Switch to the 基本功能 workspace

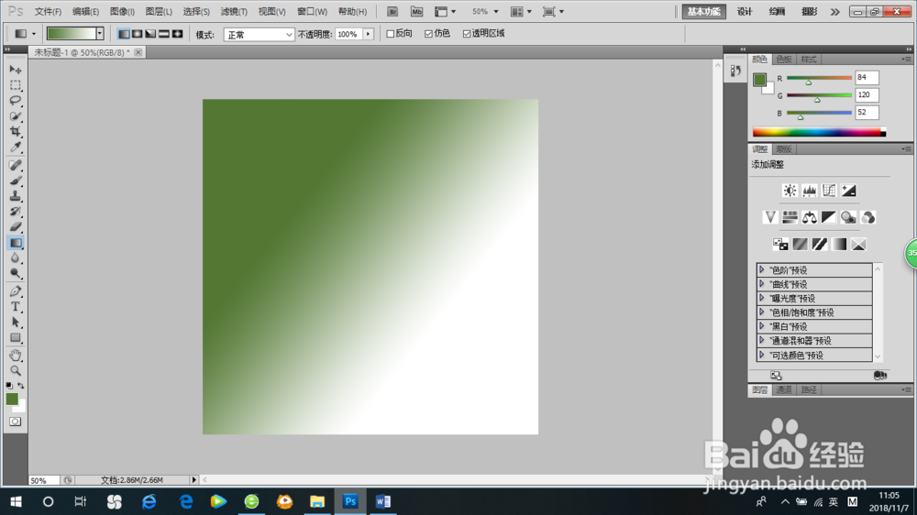703,12
